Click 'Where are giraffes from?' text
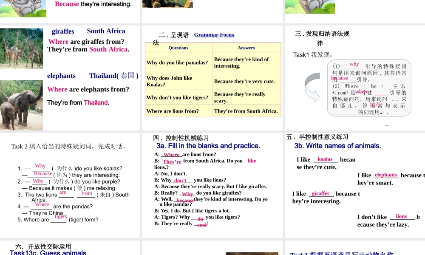This screenshot has height=255, width=425. (x=86, y=42)
